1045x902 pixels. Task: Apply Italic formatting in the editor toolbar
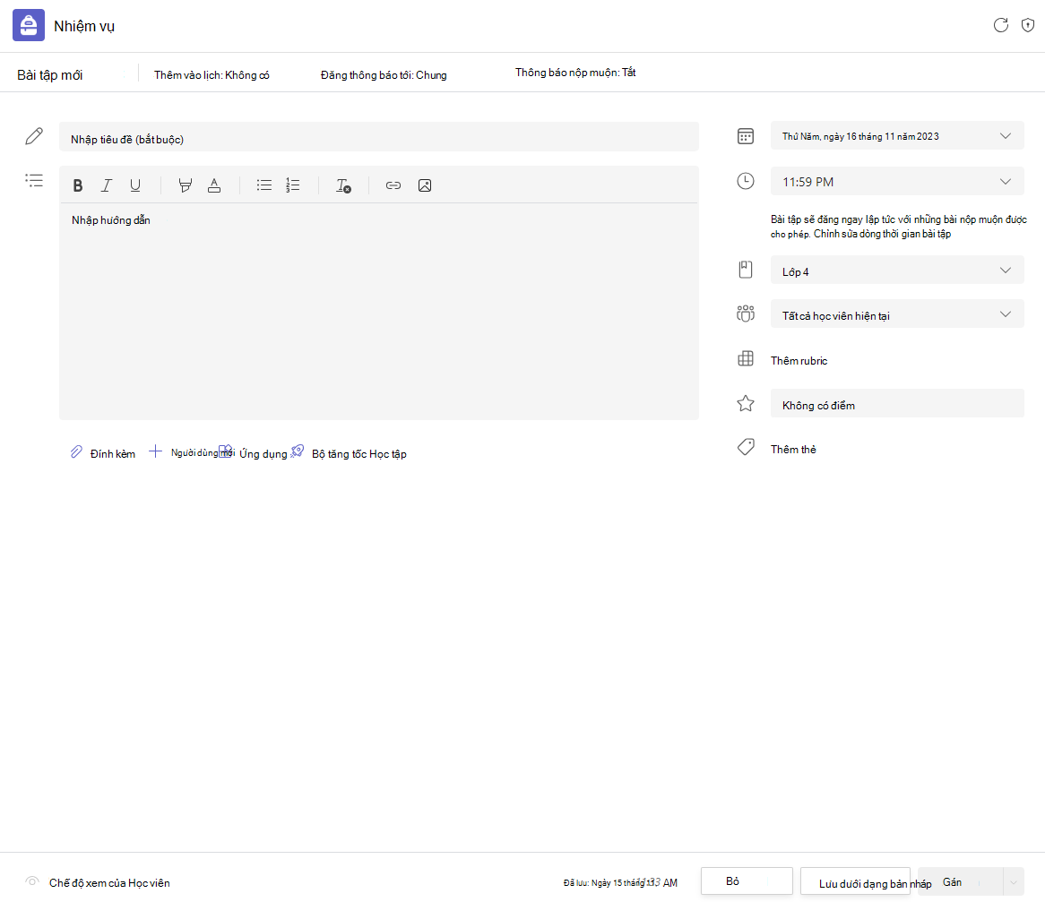point(107,185)
